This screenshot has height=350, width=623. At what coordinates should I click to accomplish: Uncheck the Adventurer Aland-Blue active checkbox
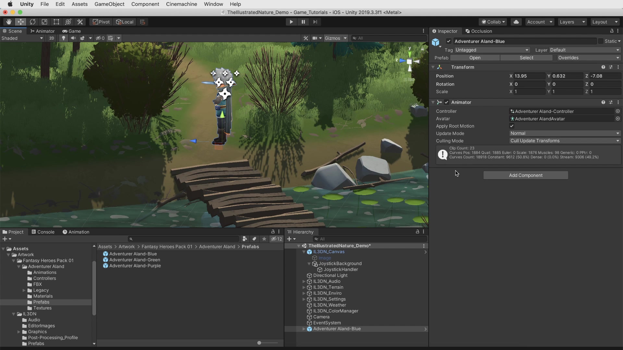click(x=448, y=41)
